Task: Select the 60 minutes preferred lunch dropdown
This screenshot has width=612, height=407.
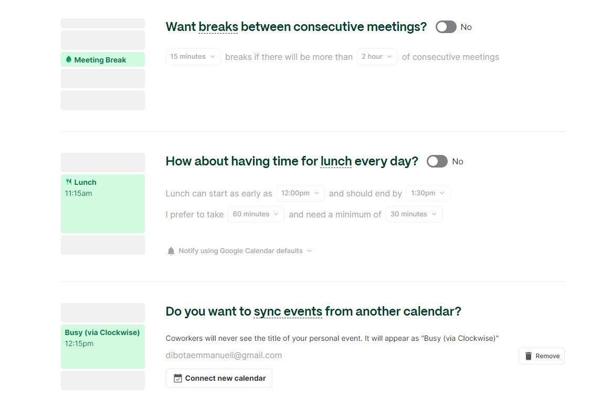Action: pyautogui.click(x=256, y=214)
